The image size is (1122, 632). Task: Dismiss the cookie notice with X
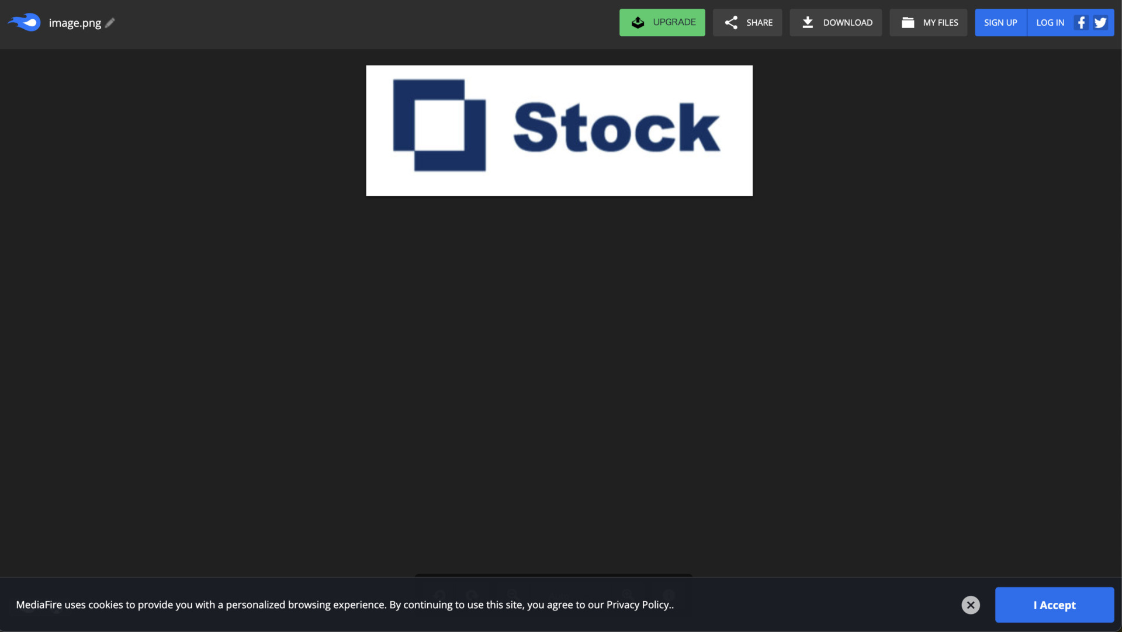(971, 605)
